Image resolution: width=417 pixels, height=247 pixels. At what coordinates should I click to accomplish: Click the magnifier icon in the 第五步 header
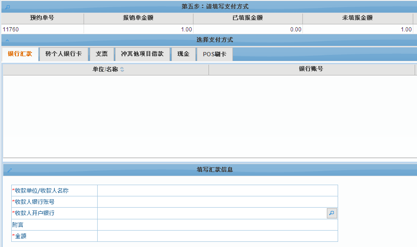(x=8, y=7)
